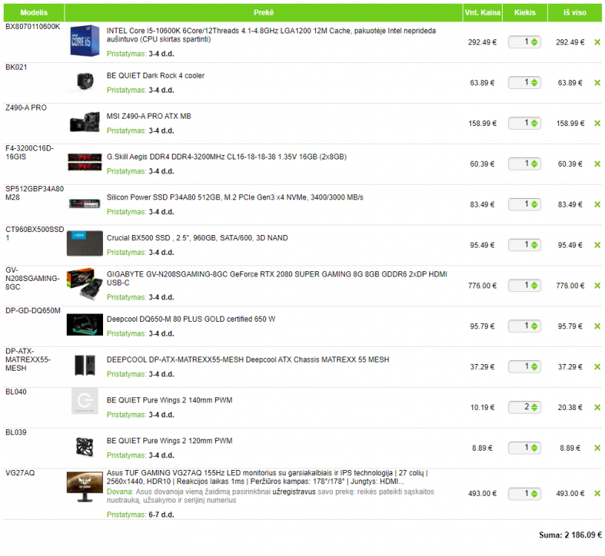Remove the DEEPCOOL MATREXX 55 MESH chassis
Viewport: 605px width, 556px height.
[x=598, y=366]
